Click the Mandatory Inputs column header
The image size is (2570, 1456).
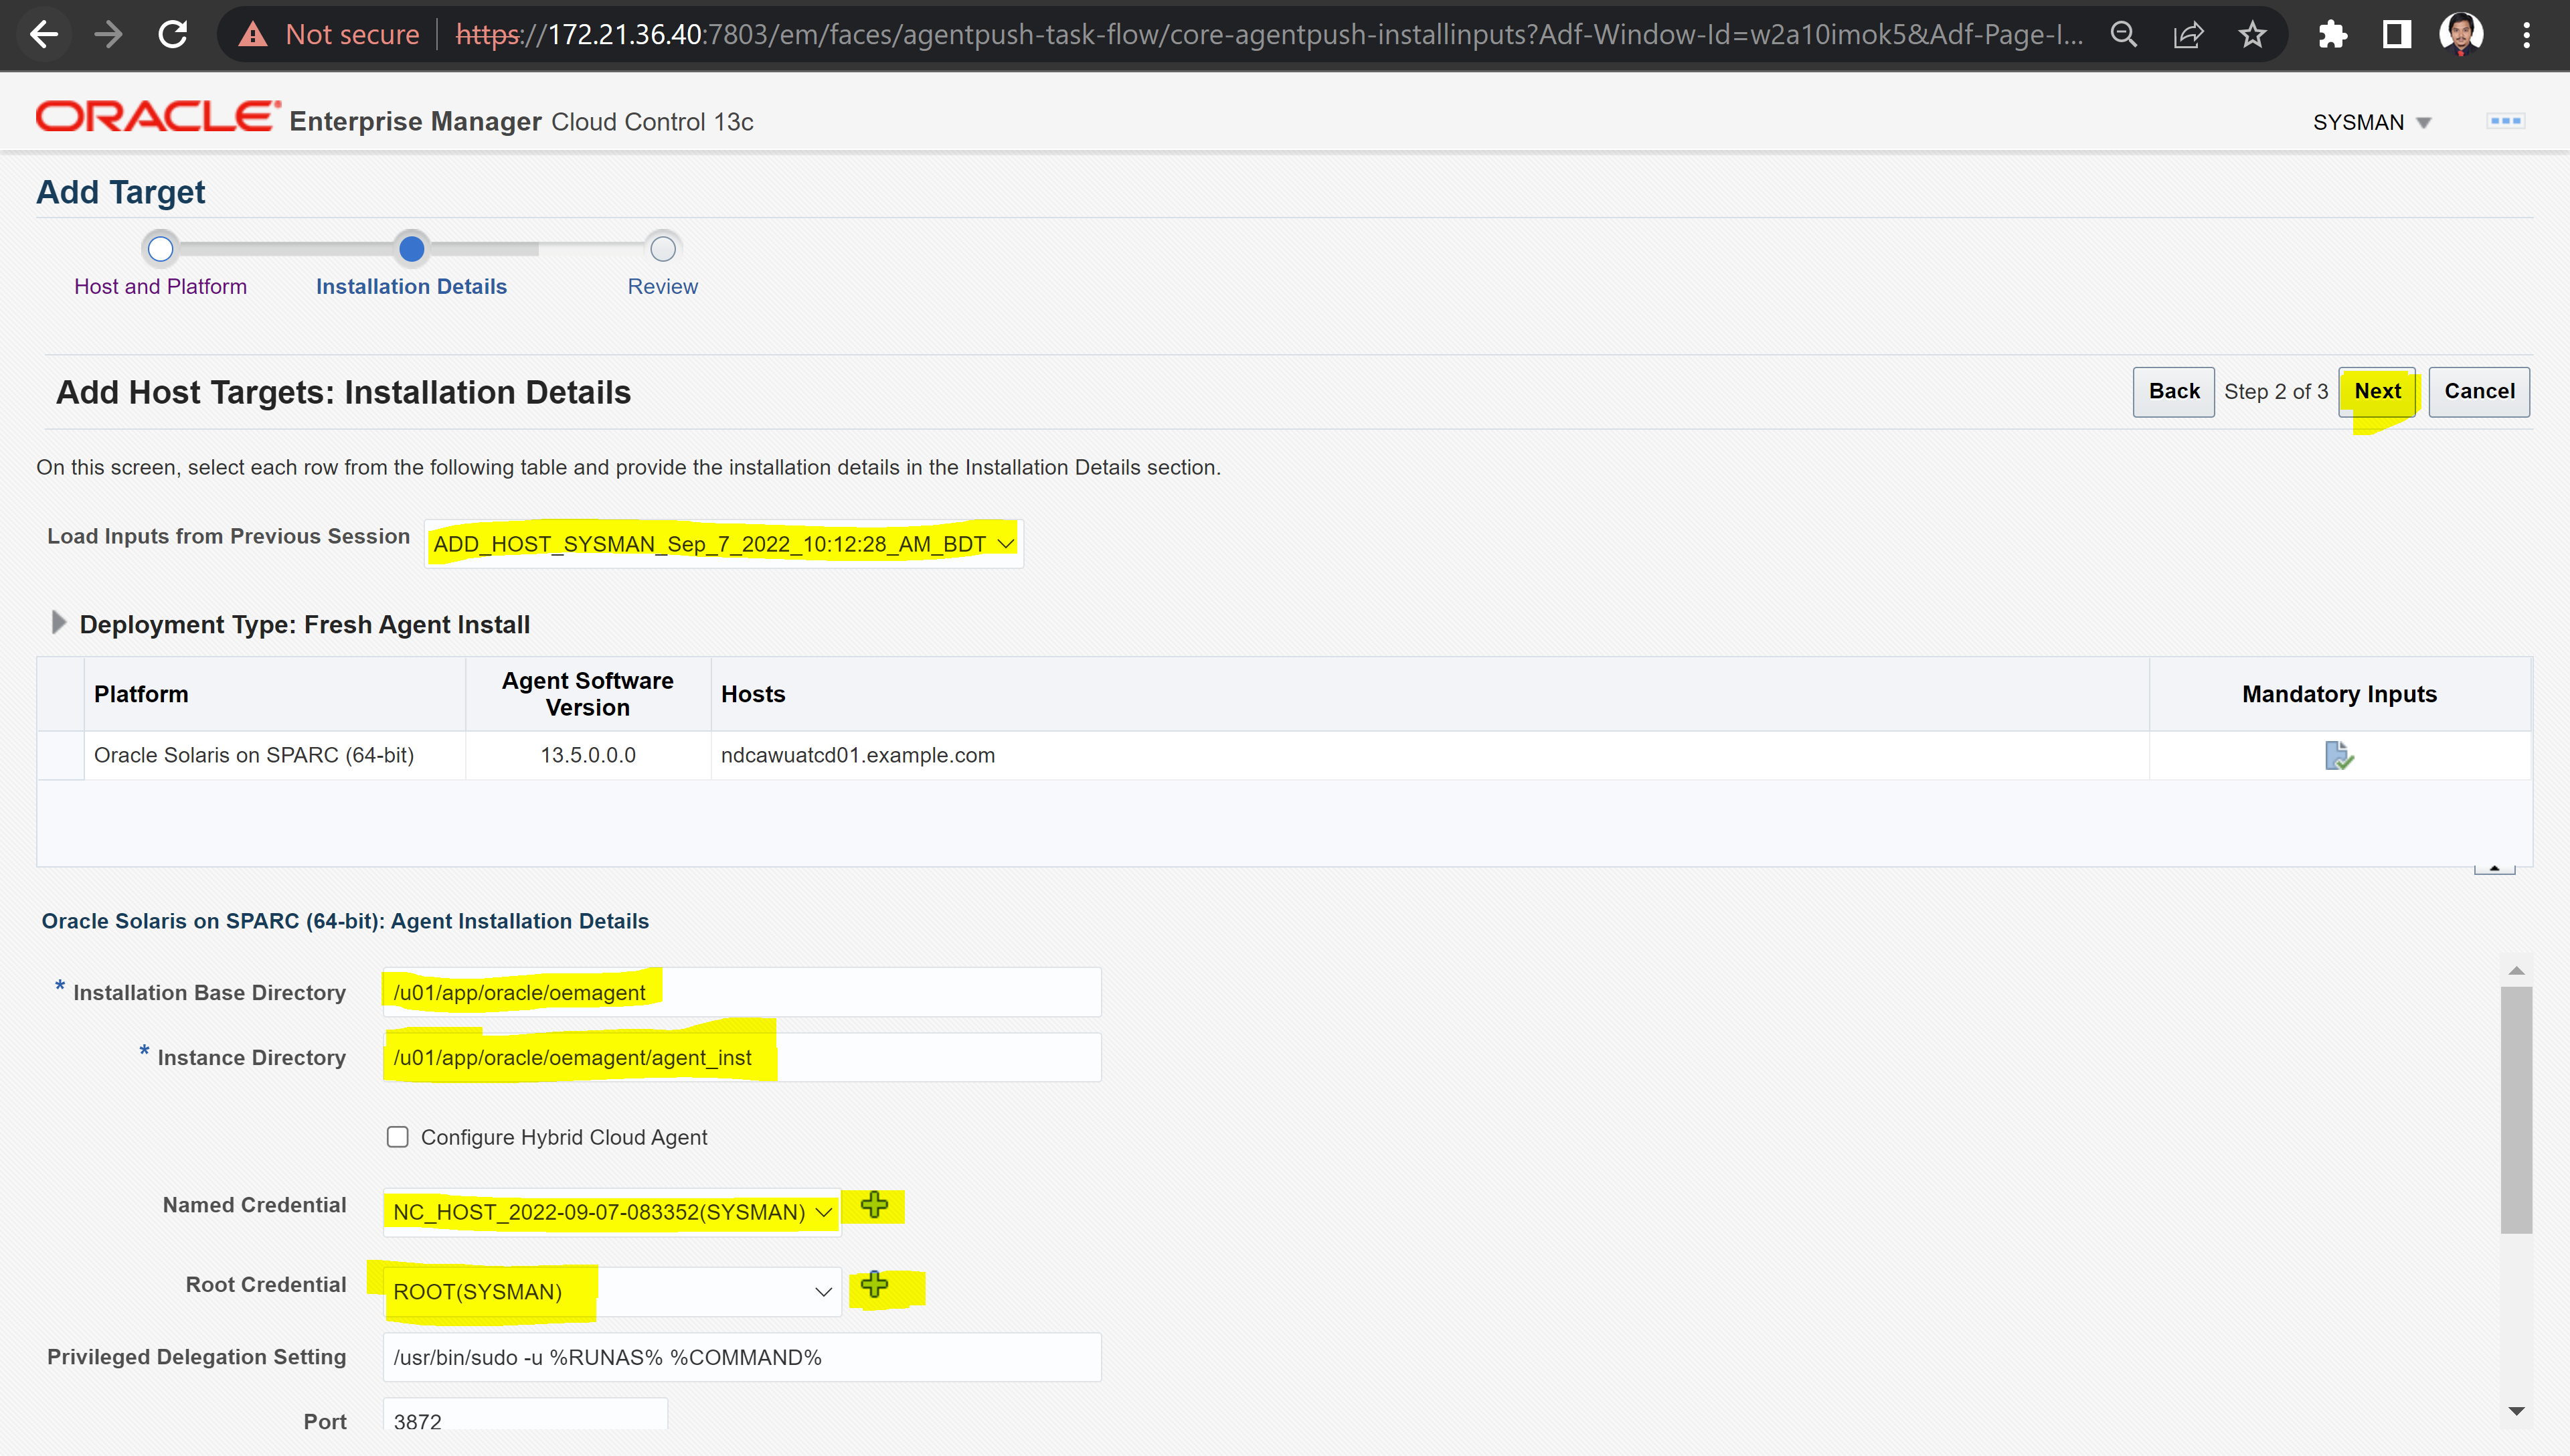pos(2339,694)
